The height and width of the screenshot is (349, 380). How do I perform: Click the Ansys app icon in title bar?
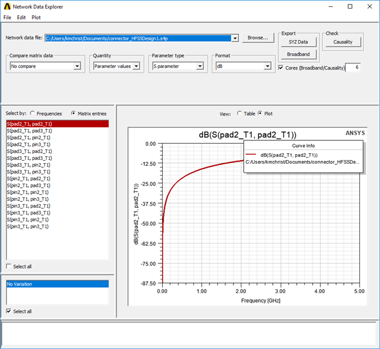pyautogui.click(x=6, y=6)
